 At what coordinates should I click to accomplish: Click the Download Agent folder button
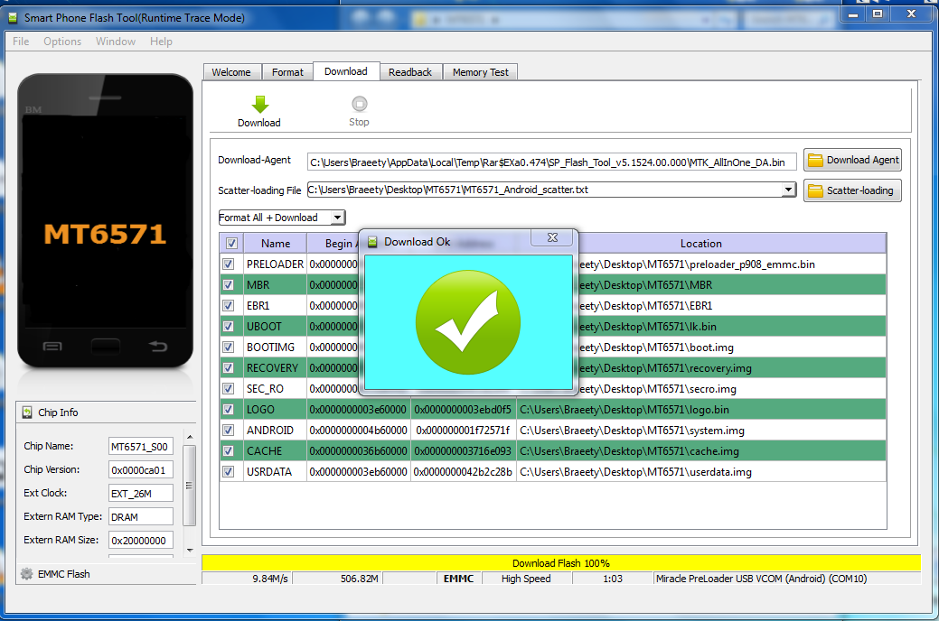(852, 161)
